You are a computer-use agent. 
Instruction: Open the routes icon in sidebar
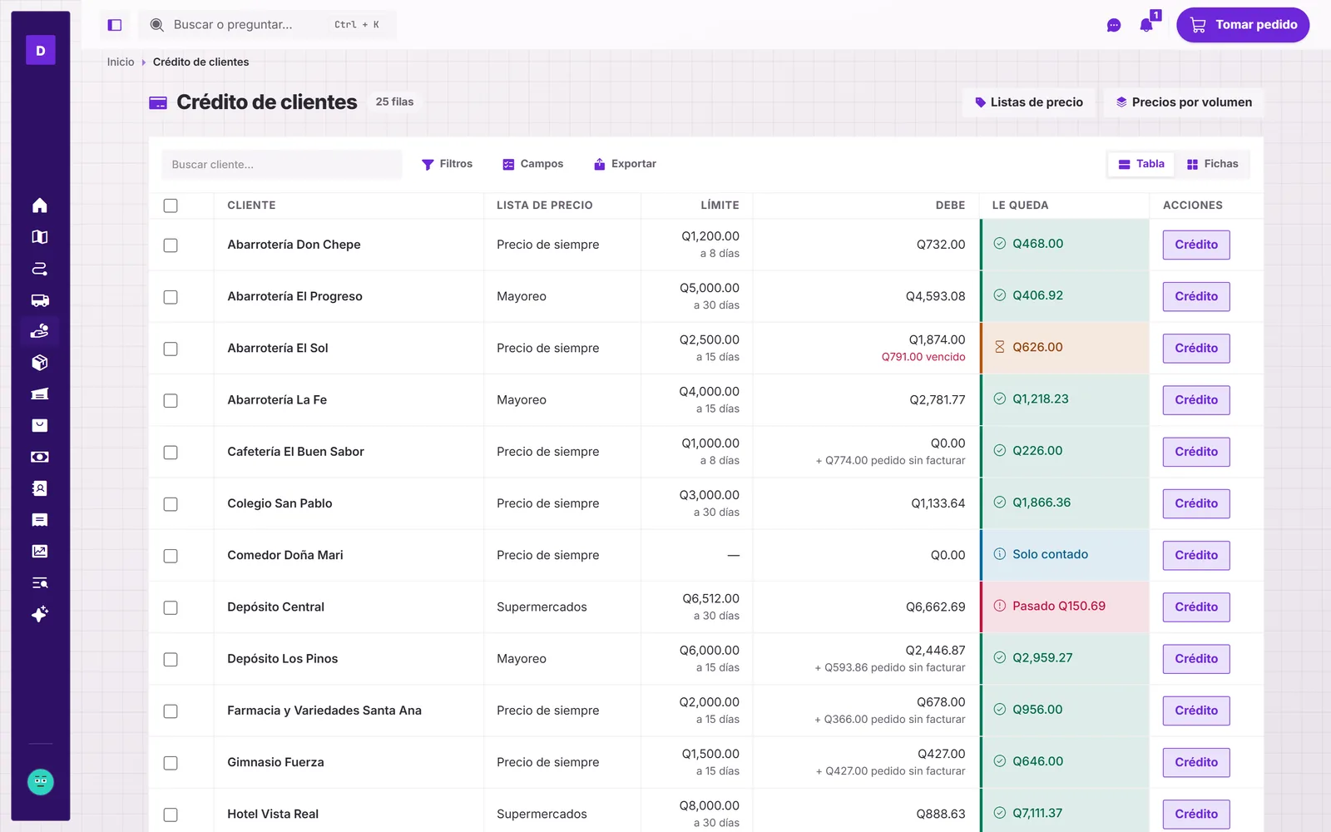40,269
